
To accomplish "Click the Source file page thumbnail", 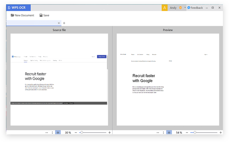I will (59, 79).
